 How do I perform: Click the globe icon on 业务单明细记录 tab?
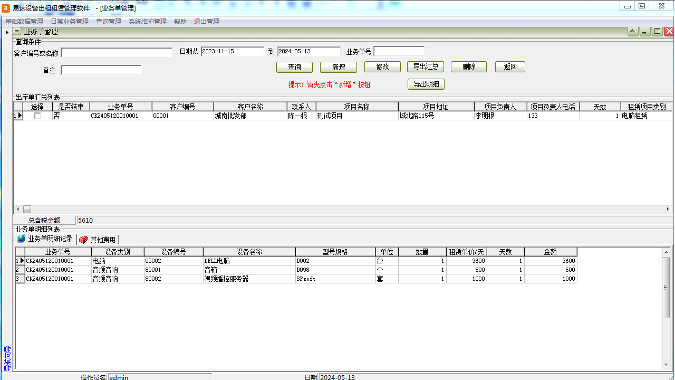[21, 239]
